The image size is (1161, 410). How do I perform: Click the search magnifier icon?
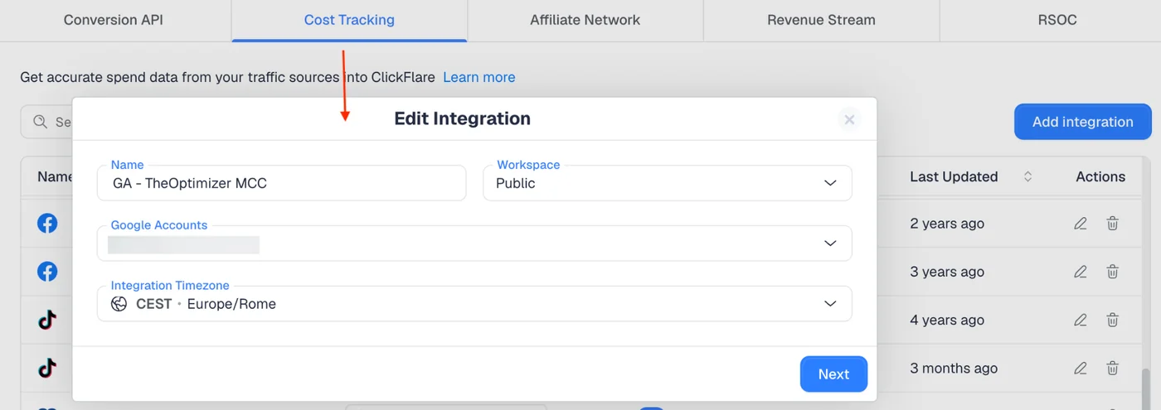click(40, 122)
